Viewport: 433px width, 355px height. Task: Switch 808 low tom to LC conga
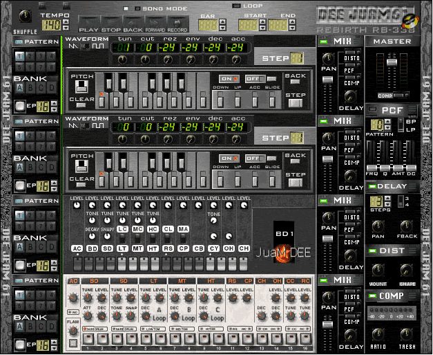(x=122, y=229)
